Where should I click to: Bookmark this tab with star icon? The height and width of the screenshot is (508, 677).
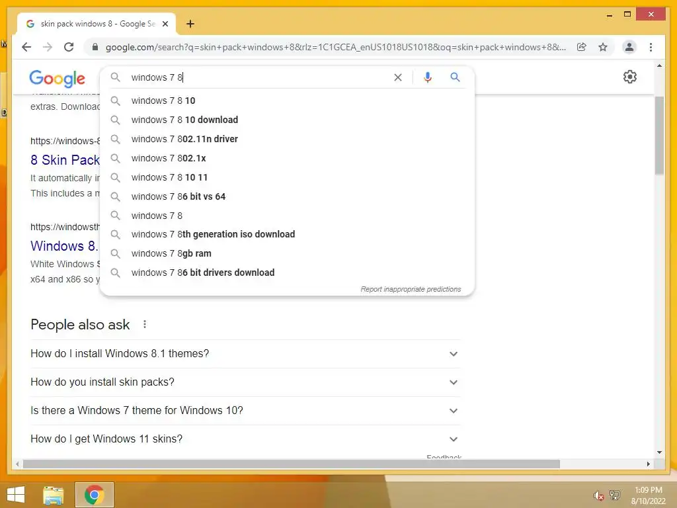pos(603,47)
